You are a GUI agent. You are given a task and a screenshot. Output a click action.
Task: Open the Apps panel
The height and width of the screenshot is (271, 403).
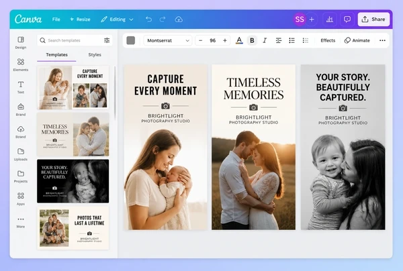(21, 199)
